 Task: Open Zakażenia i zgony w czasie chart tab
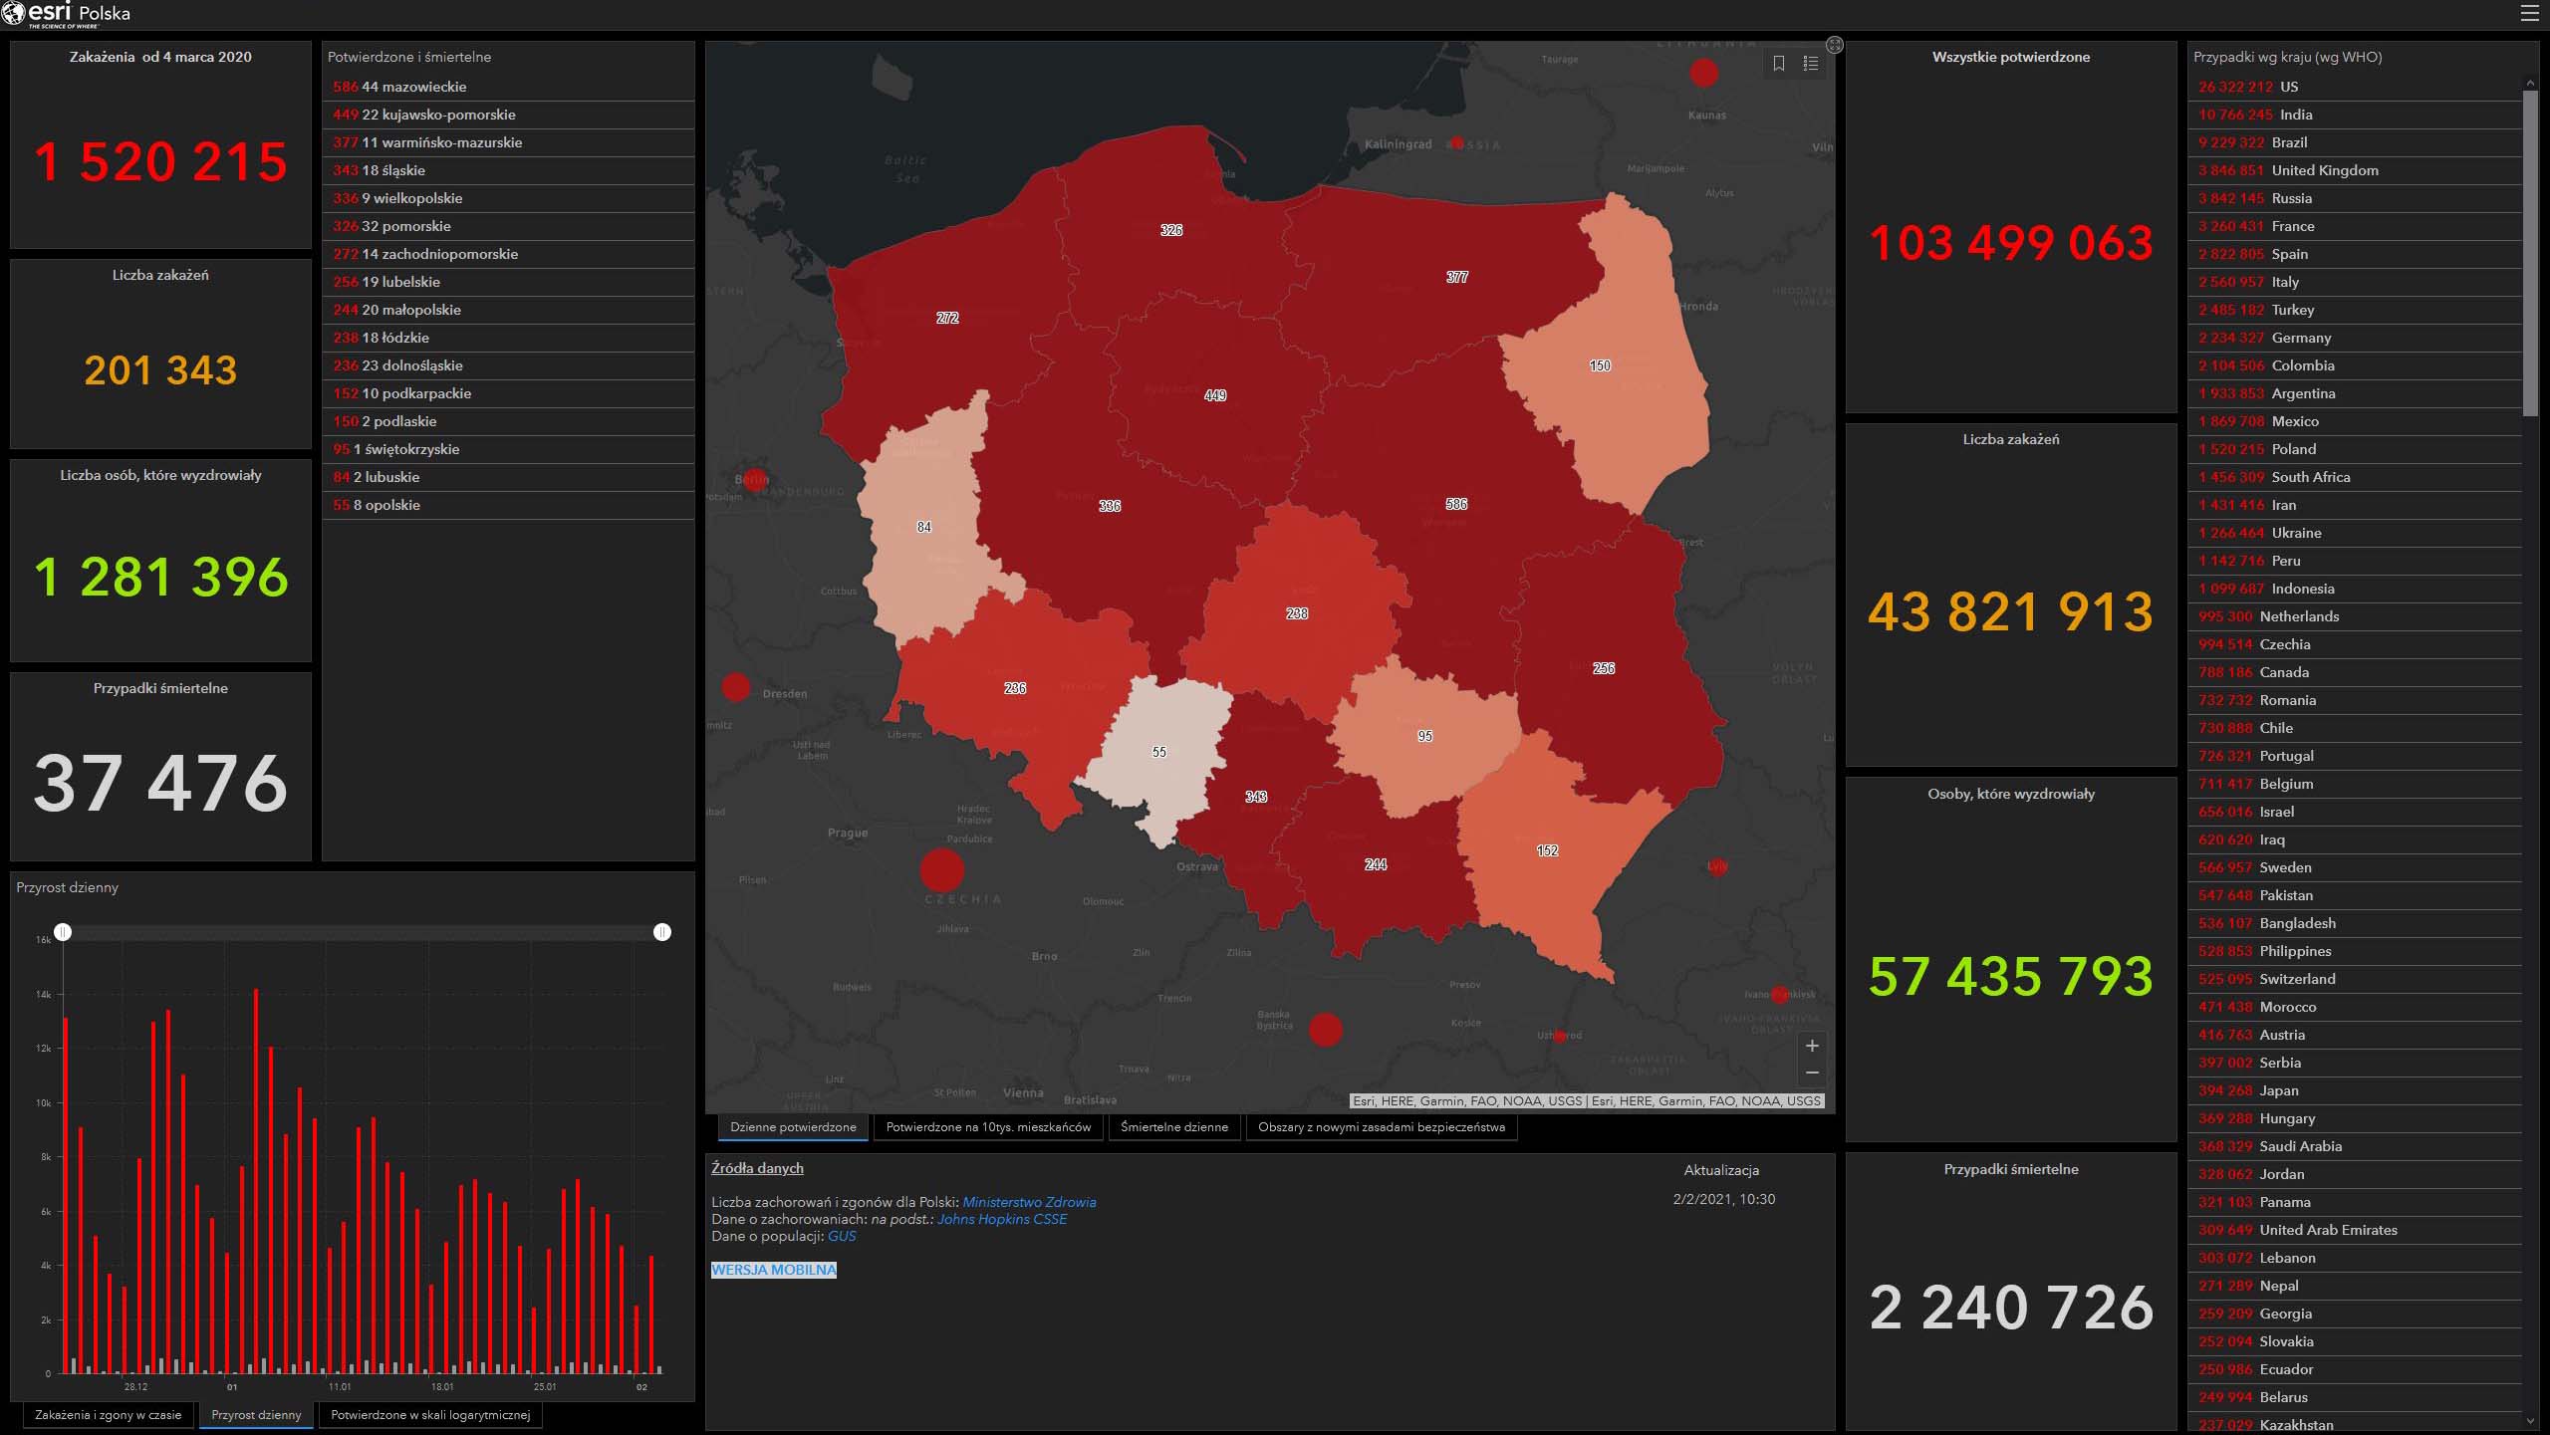tap(108, 1415)
